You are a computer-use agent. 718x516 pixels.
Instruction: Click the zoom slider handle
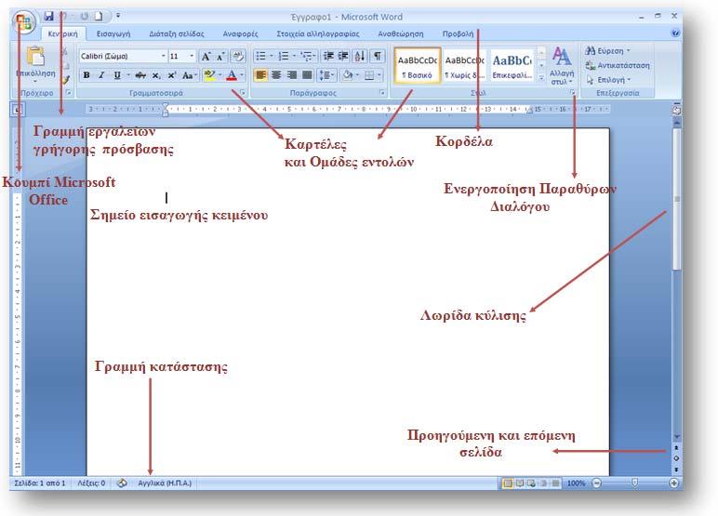(634, 483)
